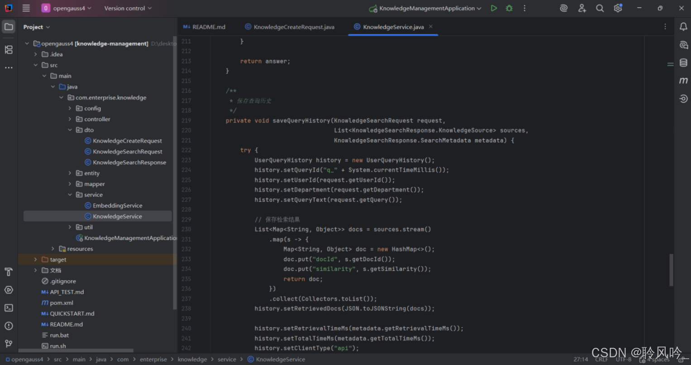This screenshot has width=691, height=365.
Task: Click enterprise breadcrumb in navigation bar
Action: tap(153, 360)
